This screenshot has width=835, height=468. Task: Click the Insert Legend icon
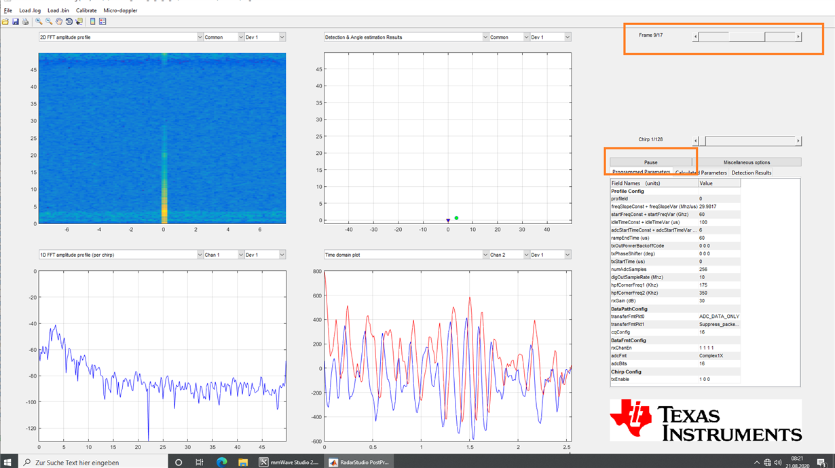[x=103, y=21]
